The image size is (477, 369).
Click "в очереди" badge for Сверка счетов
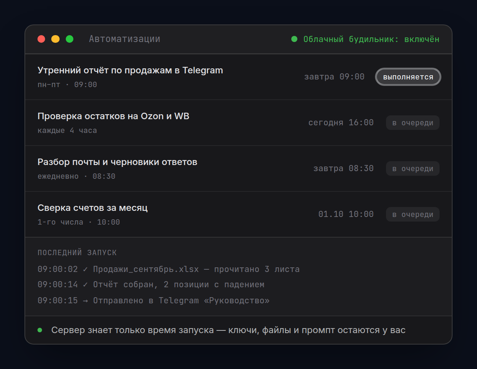[x=413, y=214]
